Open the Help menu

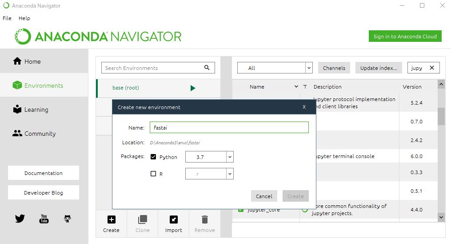click(x=24, y=18)
